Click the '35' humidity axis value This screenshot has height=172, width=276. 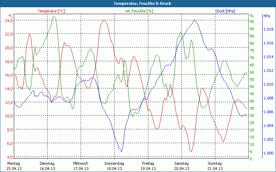[252, 108]
